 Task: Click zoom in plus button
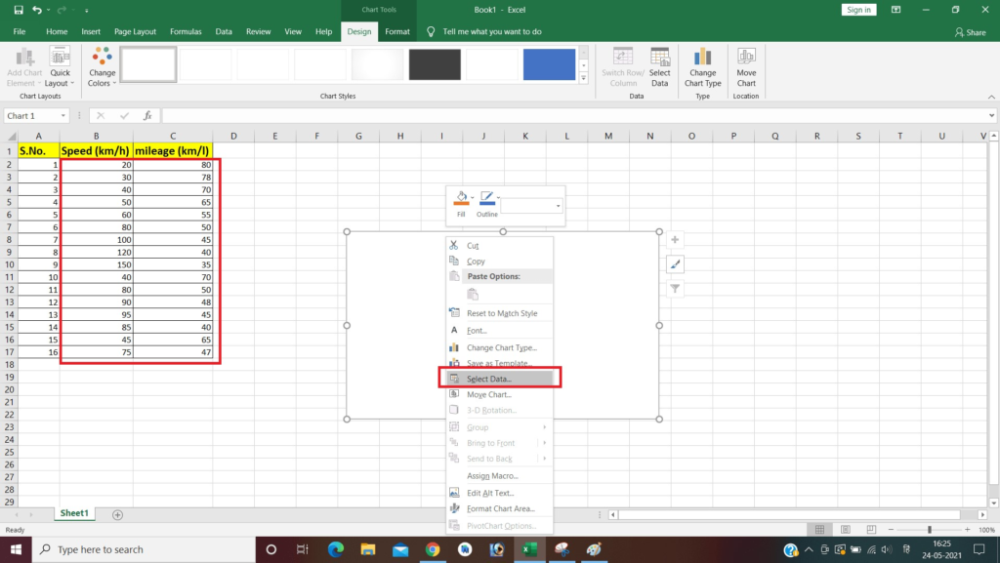pyautogui.click(x=967, y=530)
